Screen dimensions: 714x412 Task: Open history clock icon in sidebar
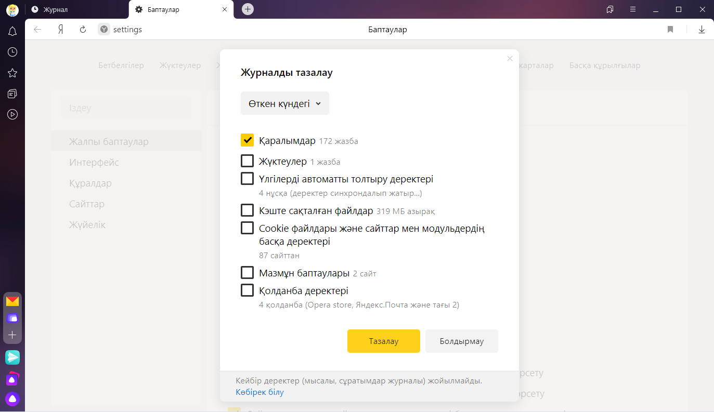click(x=12, y=52)
